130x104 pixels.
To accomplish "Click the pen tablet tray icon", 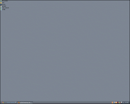I will [124, 102].
